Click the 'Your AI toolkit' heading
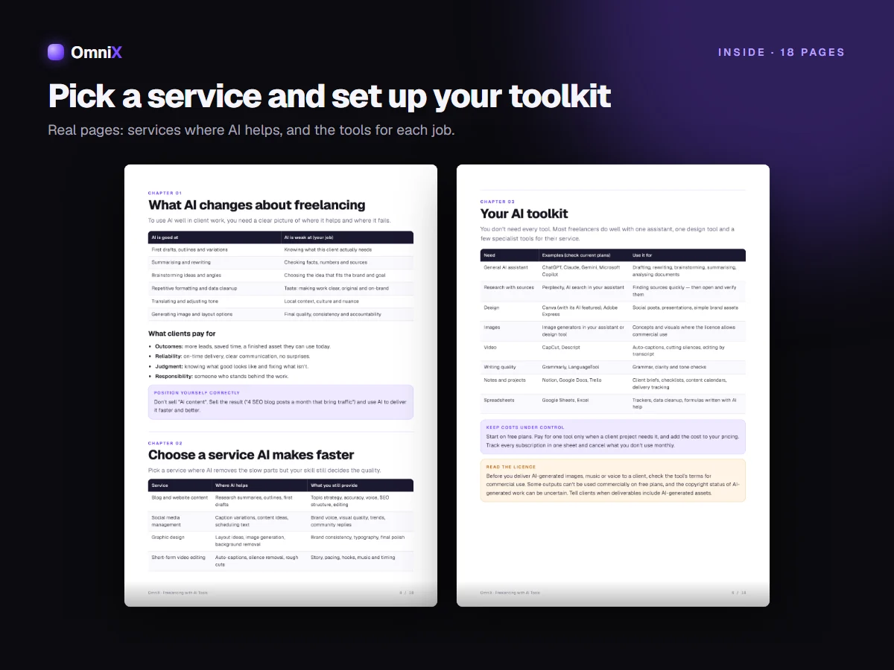 (524, 214)
